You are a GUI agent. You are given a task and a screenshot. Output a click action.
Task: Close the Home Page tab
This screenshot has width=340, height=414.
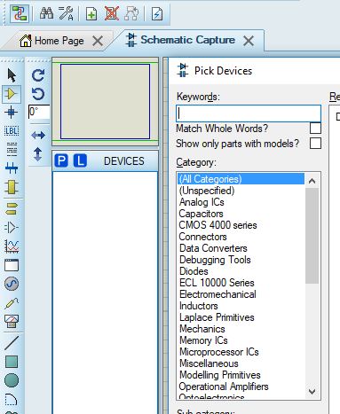click(x=98, y=41)
